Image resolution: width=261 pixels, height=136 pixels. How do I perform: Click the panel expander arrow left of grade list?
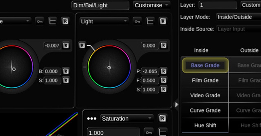(x=177, y=104)
